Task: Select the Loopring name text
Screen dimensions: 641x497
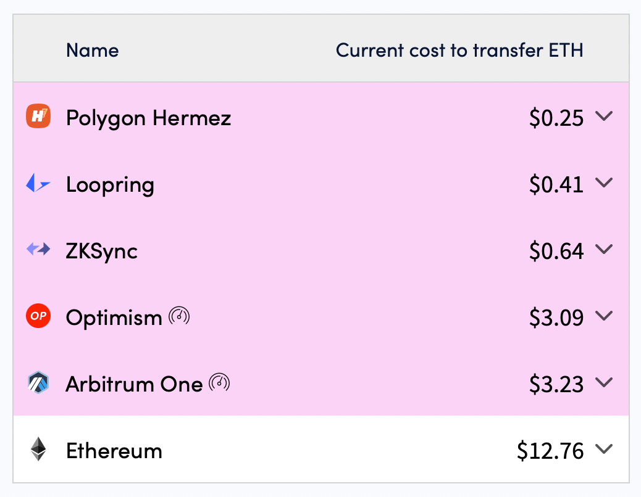Action: (110, 184)
